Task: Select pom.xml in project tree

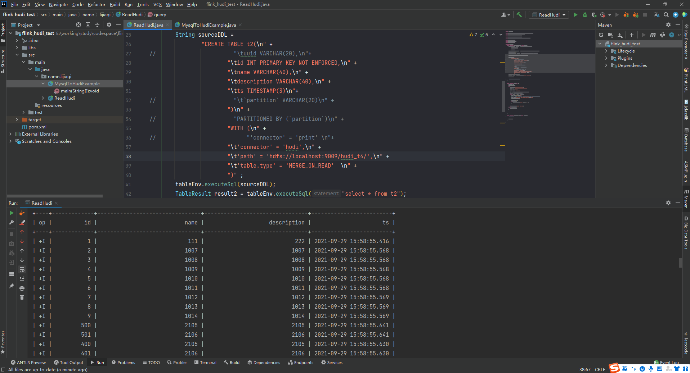Action: click(x=34, y=127)
